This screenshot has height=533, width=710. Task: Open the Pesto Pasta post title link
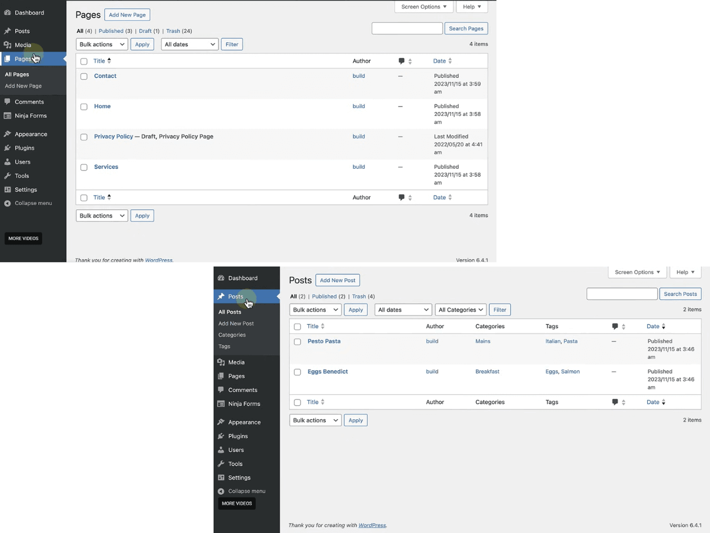click(x=324, y=341)
